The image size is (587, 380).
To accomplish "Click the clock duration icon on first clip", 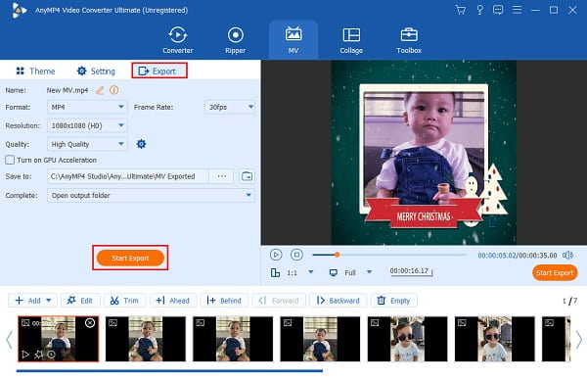I will [51, 355].
